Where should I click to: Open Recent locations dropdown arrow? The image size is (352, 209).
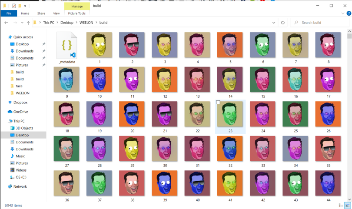pos(22,23)
